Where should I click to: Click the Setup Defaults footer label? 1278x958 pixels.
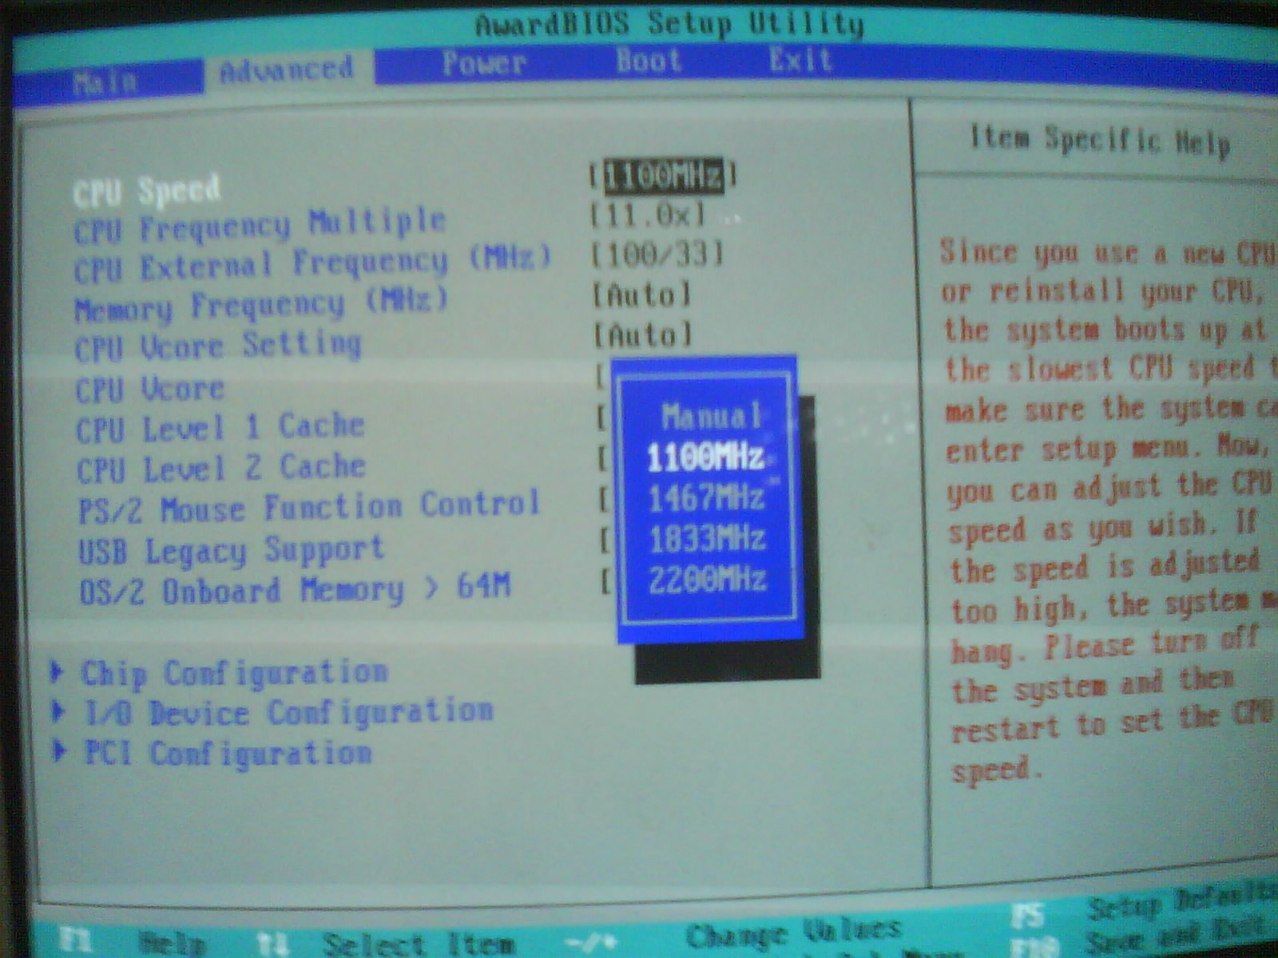coord(1181,904)
